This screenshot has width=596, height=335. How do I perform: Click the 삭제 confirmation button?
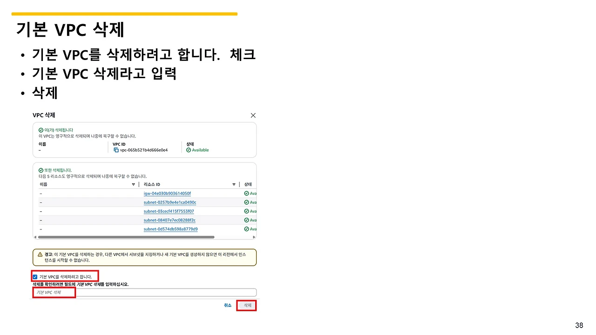click(246, 305)
